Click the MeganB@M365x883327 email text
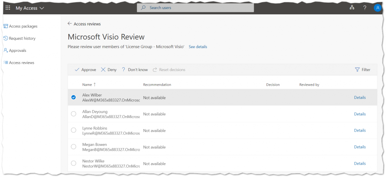This screenshot has width=386, height=177. click(x=111, y=150)
